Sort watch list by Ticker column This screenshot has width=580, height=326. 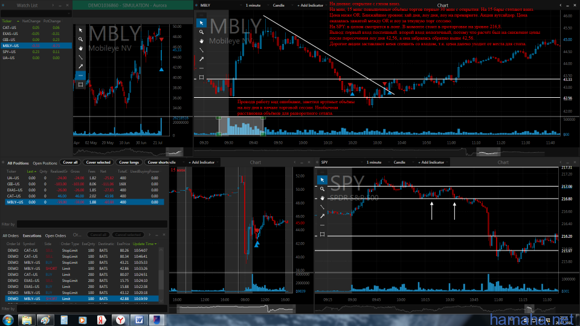coord(7,21)
